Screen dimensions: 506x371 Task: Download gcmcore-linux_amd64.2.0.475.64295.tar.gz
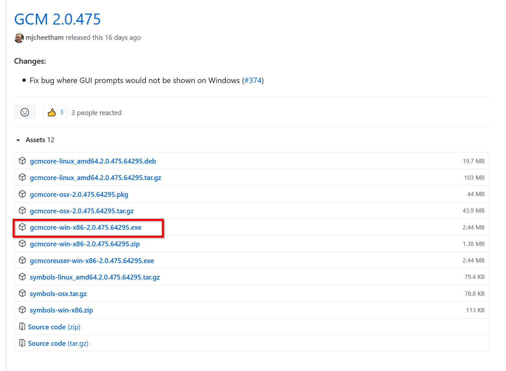click(x=96, y=178)
